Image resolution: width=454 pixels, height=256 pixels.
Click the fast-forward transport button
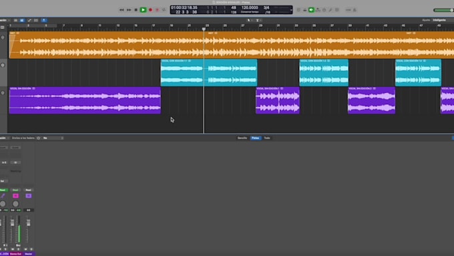point(129,10)
